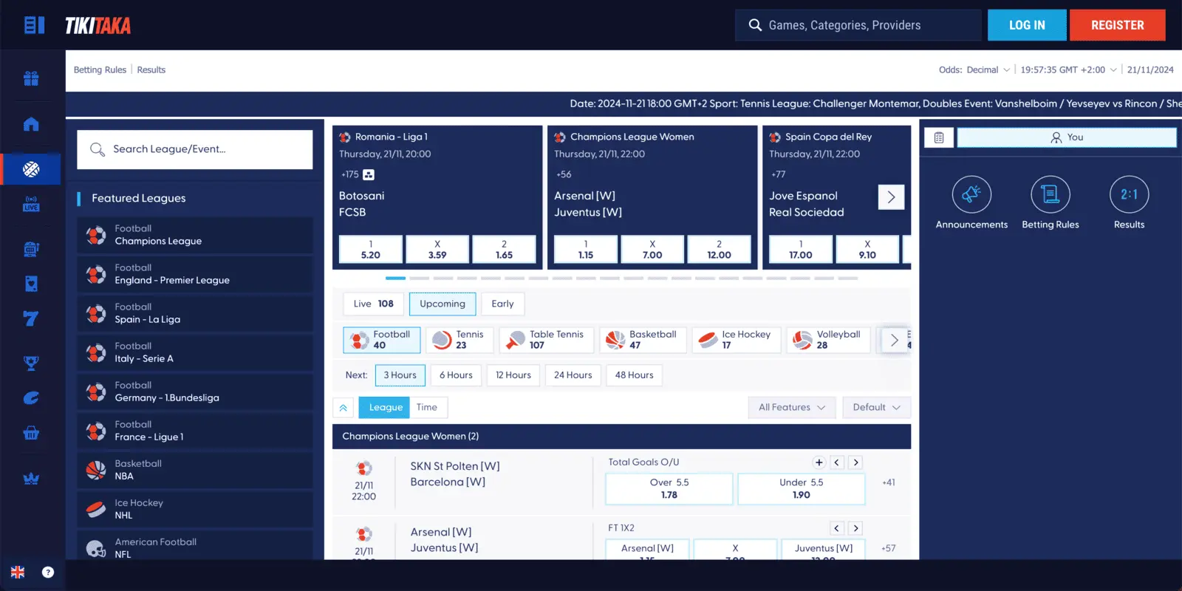Open the gift promotions icon in sidebar

(31, 78)
